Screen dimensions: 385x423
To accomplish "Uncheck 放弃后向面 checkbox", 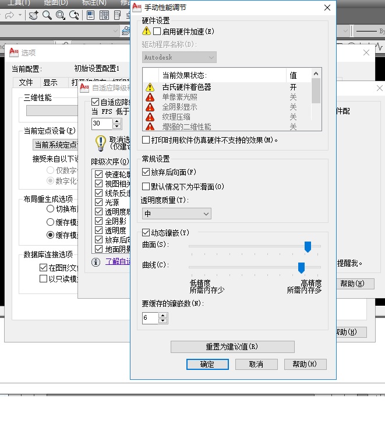I will point(146,172).
